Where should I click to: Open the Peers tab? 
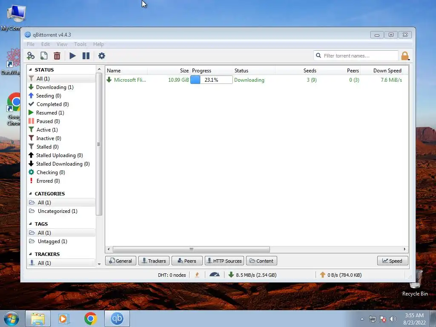pyautogui.click(x=187, y=261)
